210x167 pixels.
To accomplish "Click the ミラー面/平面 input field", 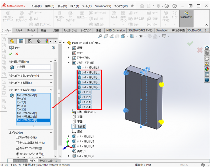I will click(33, 67).
